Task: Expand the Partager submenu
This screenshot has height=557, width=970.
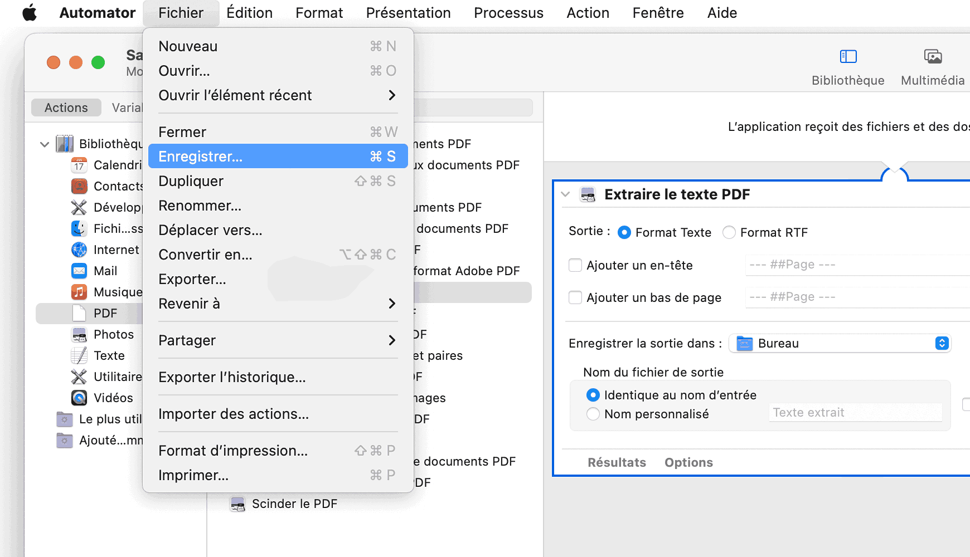Action: tap(278, 340)
